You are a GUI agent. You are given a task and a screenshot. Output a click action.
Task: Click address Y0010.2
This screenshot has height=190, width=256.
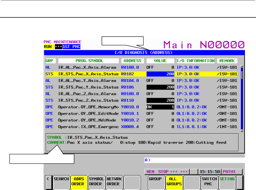pos(130,120)
